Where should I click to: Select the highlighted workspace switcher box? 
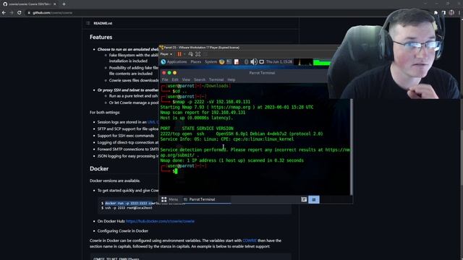[x=313, y=199]
